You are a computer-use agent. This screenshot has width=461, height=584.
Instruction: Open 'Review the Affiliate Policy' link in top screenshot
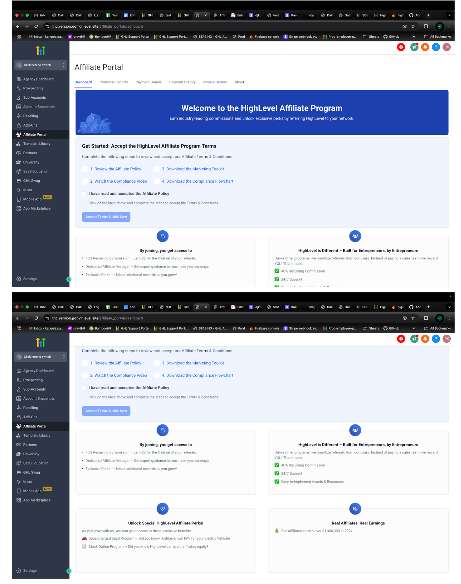[x=116, y=169]
